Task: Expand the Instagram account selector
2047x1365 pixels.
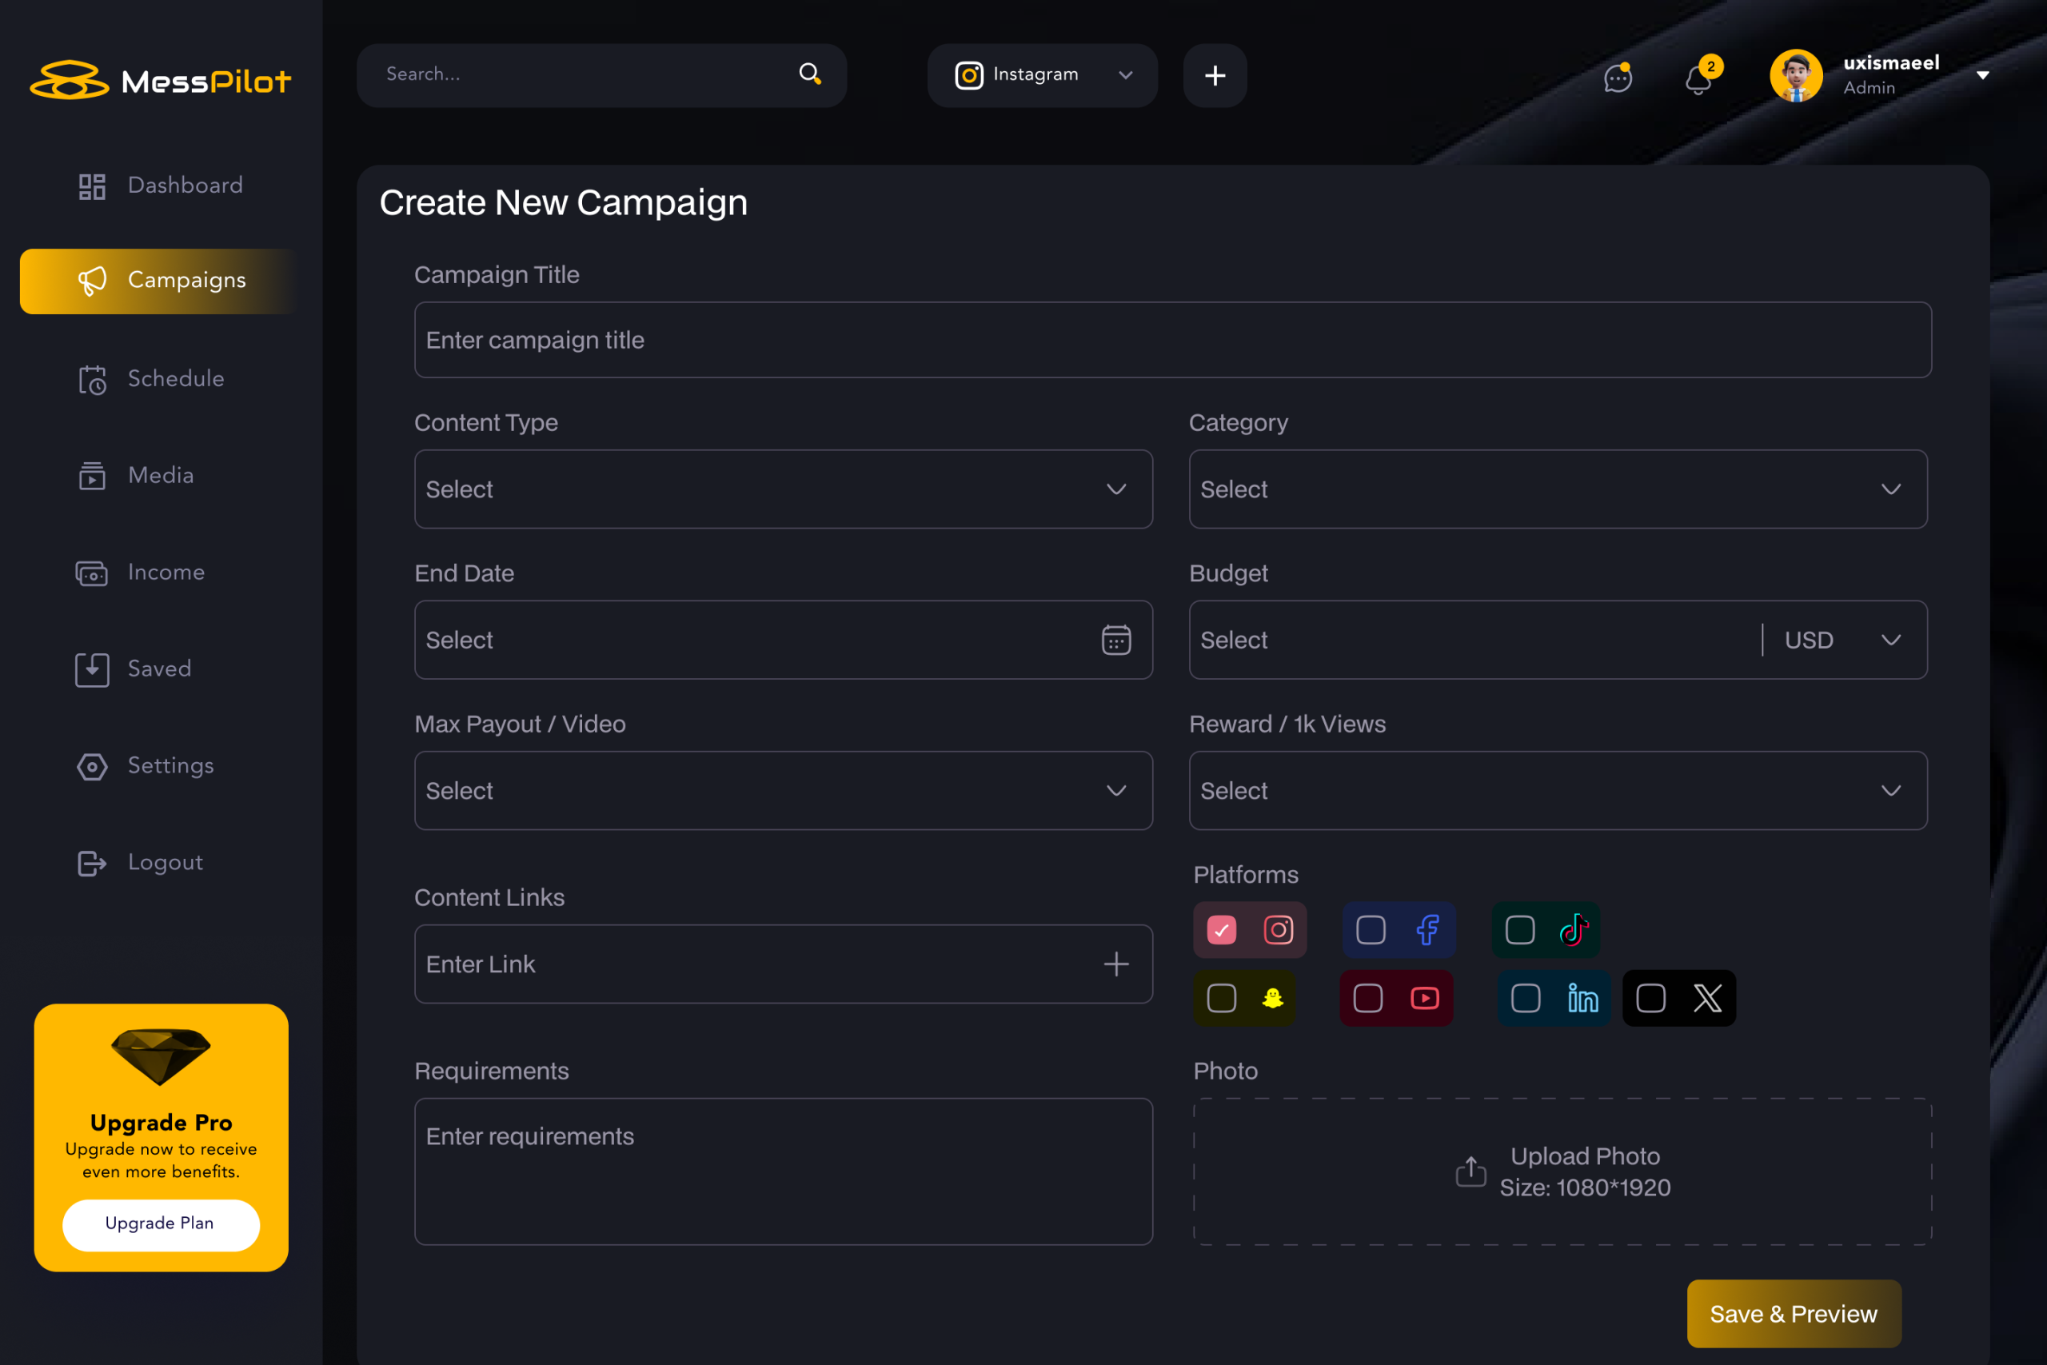Action: 1042,76
